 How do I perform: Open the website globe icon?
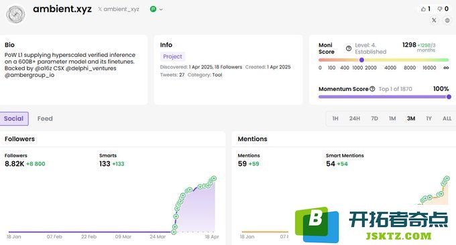[x=447, y=20]
